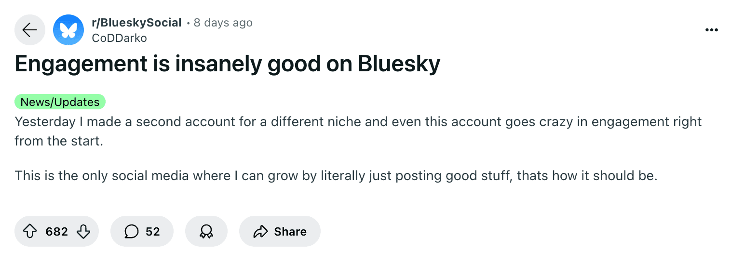This screenshot has width=731, height=264.
Task: Filter by the News/Updates flair tag
Action: click(x=60, y=102)
